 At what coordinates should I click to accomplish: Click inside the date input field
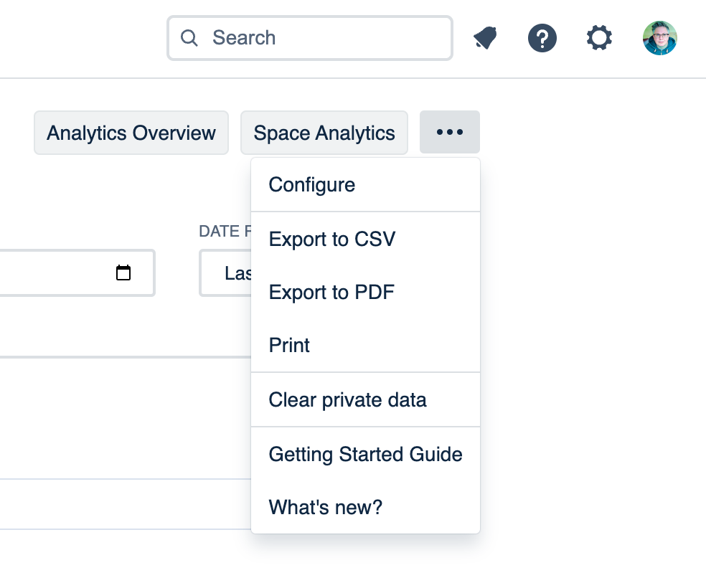pyautogui.click(x=50, y=273)
